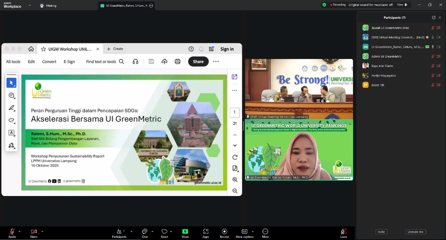The image size is (446, 240).
Task: Pop out the Participants panel
Action: (x=433, y=17)
